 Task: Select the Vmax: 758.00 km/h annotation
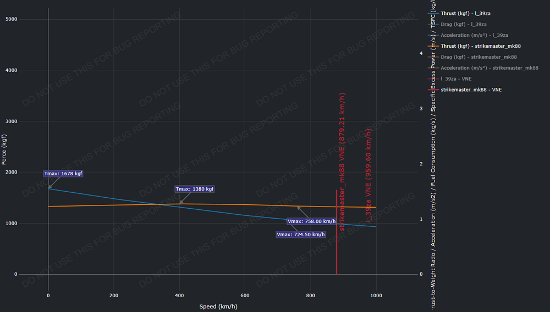[x=312, y=221]
